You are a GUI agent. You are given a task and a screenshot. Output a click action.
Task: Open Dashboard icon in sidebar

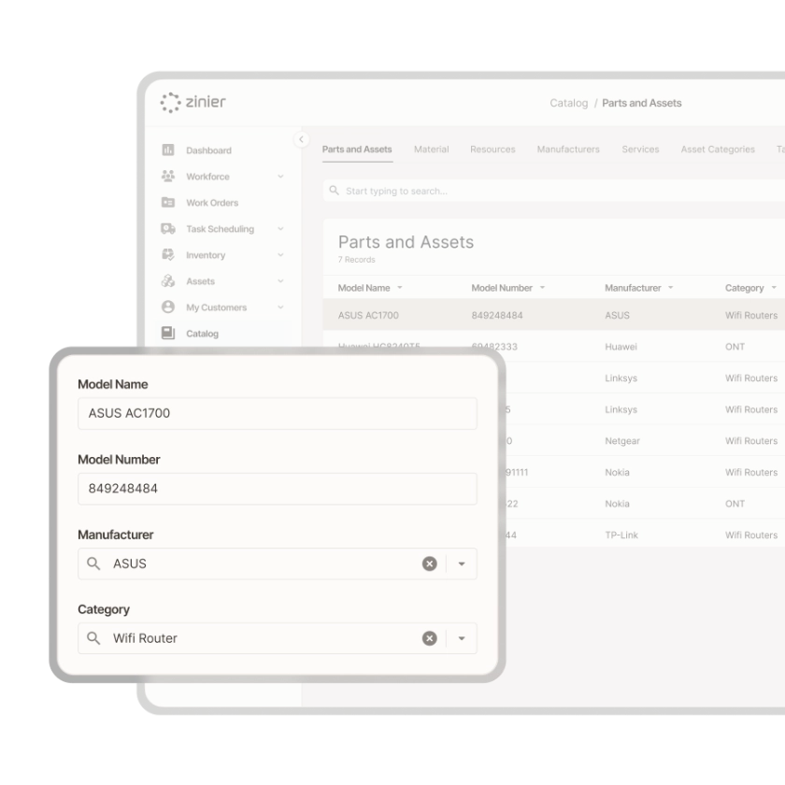coord(168,150)
